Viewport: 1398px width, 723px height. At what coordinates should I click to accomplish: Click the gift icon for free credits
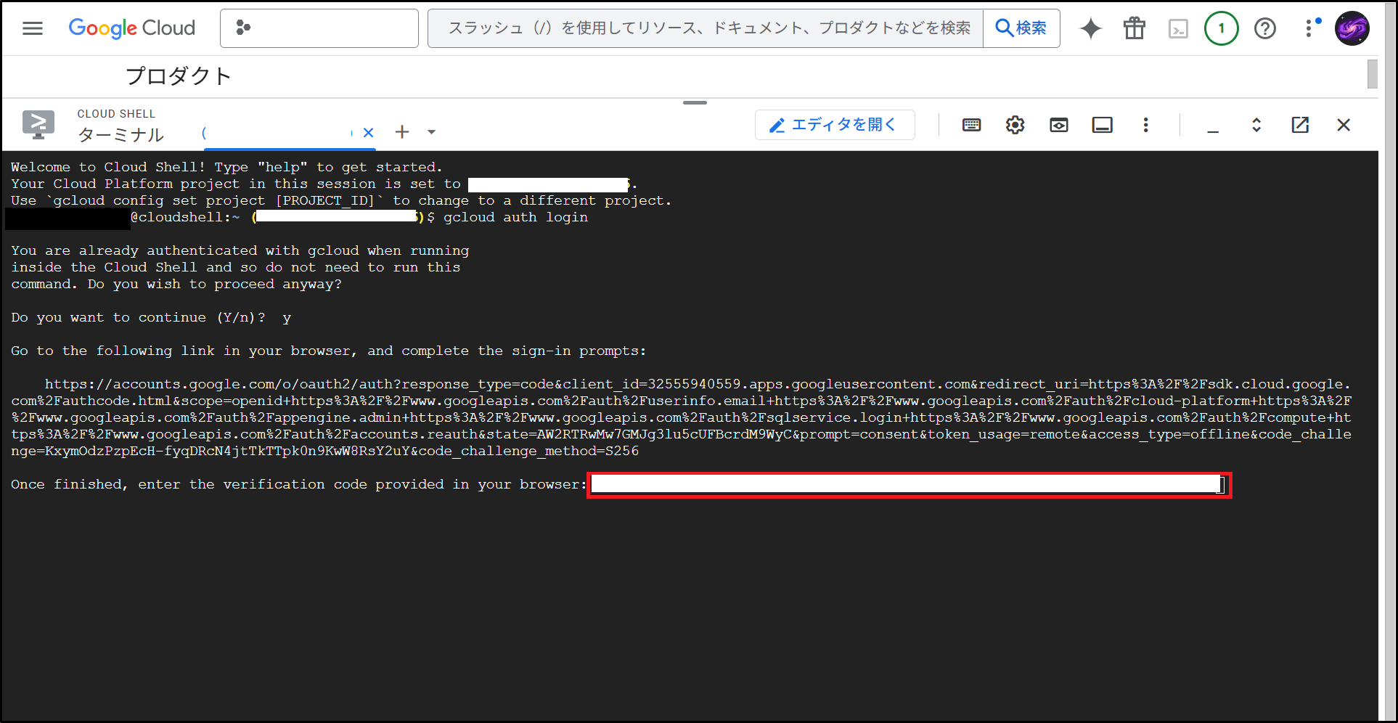click(x=1134, y=28)
